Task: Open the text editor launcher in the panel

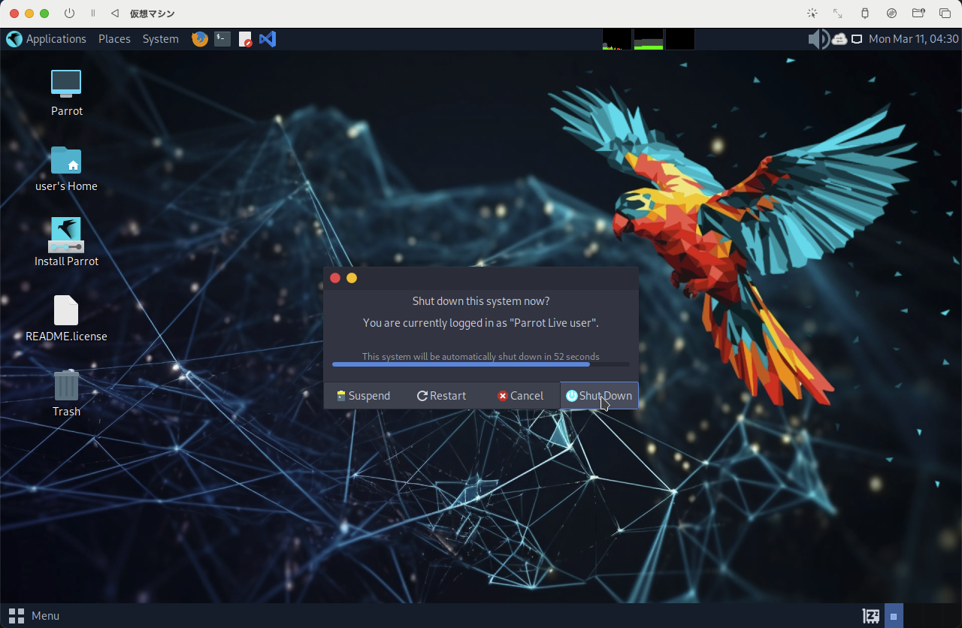Action: [x=245, y=39]
